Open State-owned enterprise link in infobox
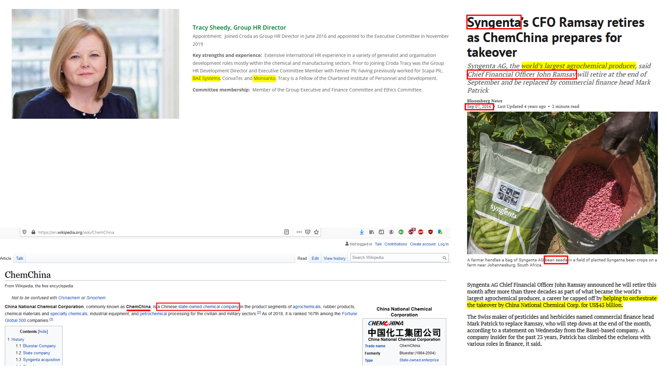Image resolution: width=665 pixels, height=375 pixels. pos(419,360)
